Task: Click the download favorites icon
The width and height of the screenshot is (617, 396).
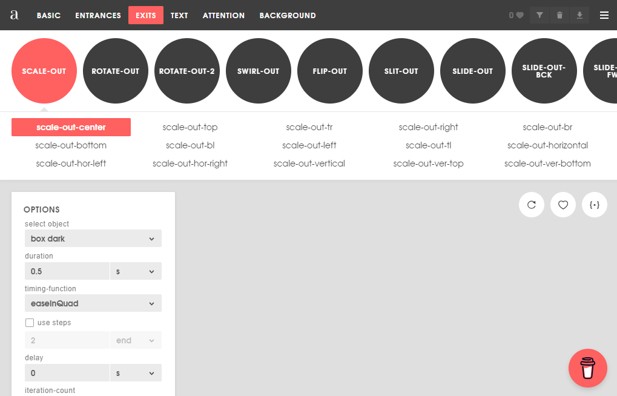Action: (x=579, y=15)
